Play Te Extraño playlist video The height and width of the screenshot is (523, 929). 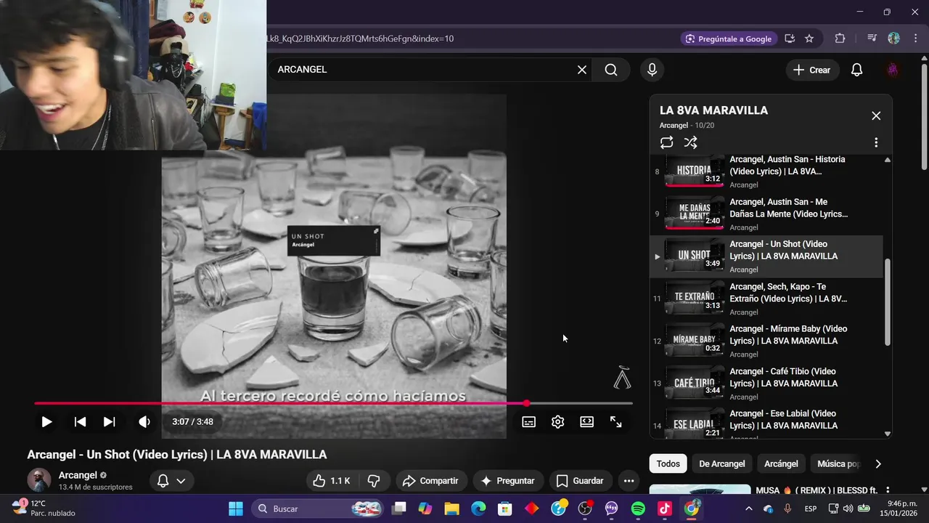pyautogui.click(x=766, y=299)
